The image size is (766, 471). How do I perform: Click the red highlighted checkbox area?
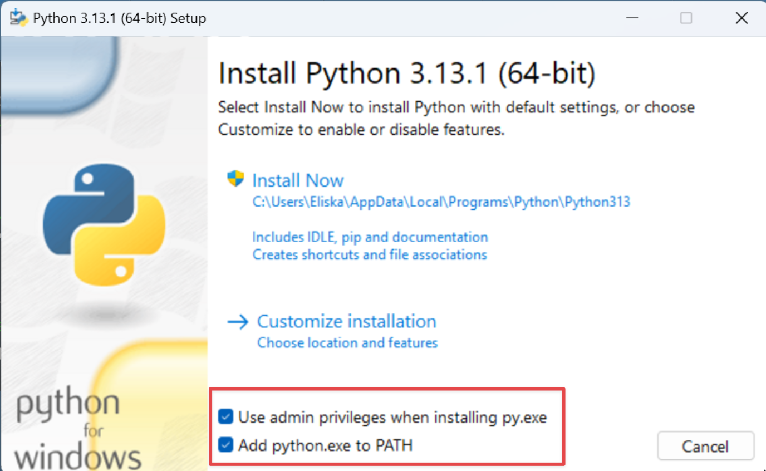(387, 426)
